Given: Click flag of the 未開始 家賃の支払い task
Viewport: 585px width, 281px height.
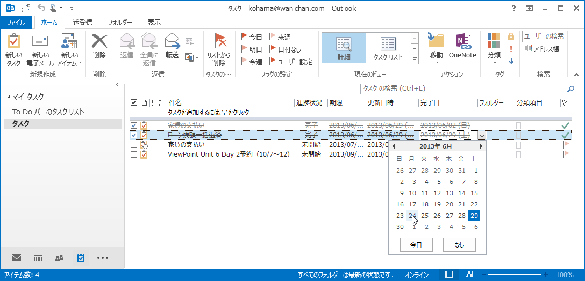Looking at the screenshot, I should tap(566, 144).
